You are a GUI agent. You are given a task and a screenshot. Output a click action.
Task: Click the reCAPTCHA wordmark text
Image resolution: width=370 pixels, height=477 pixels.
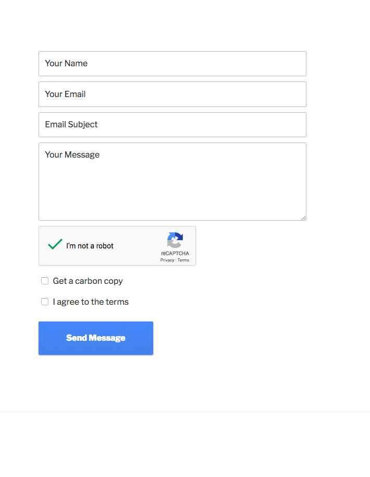(x=175, y=254)
